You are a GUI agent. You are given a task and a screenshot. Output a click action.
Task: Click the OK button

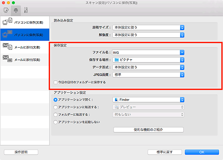click(x=202, y=152)
